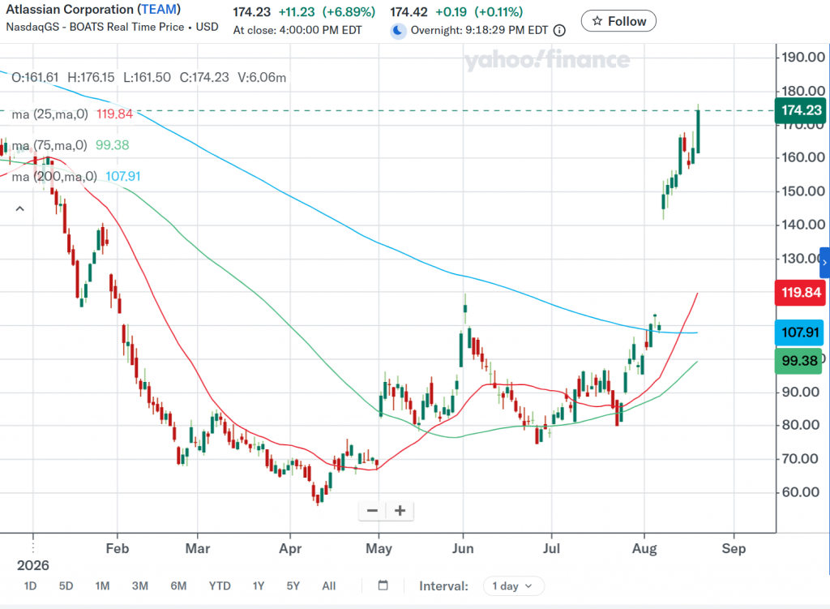
Task: Click the May label on time axis
Action: pos(379,549)
